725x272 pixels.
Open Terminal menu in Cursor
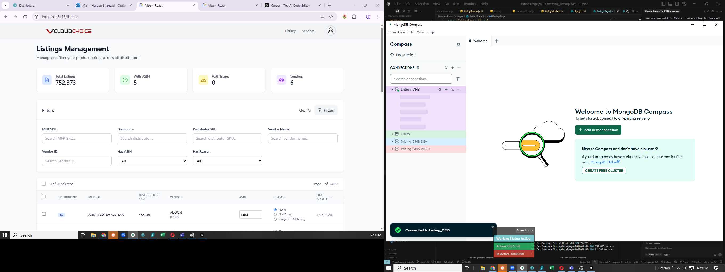point(470,4)
